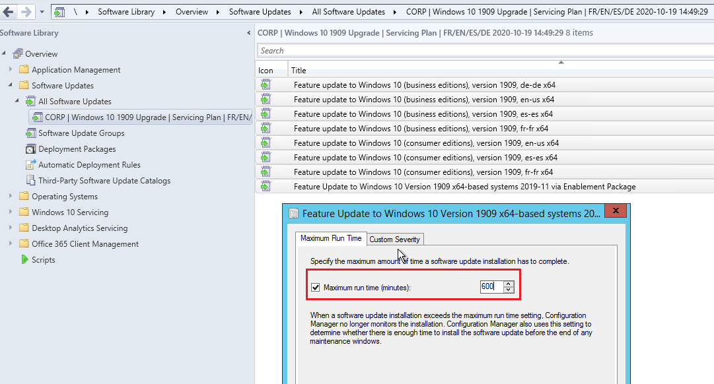Screen dimensions: 714x384
Task: Expand dropdown arrow after Overview breadcrumb
Action: click(218, 12)
